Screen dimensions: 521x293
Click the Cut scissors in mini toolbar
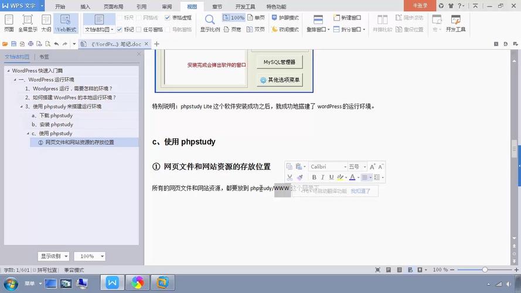click(290, 178)
